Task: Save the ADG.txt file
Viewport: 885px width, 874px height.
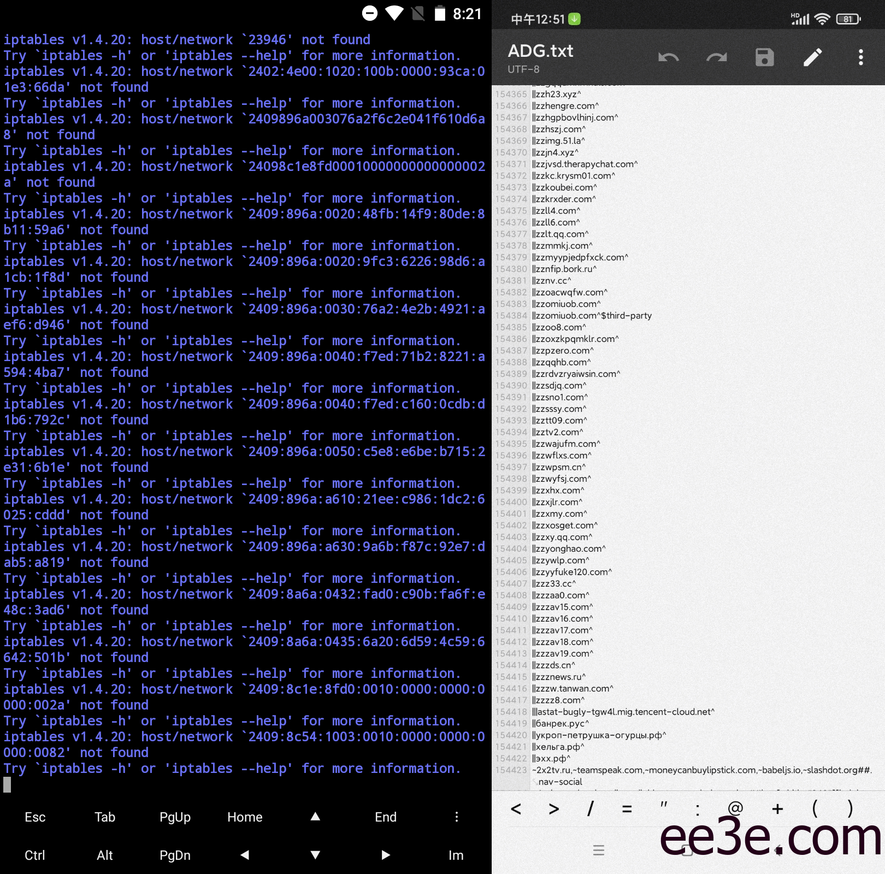Action: point(764,57)
